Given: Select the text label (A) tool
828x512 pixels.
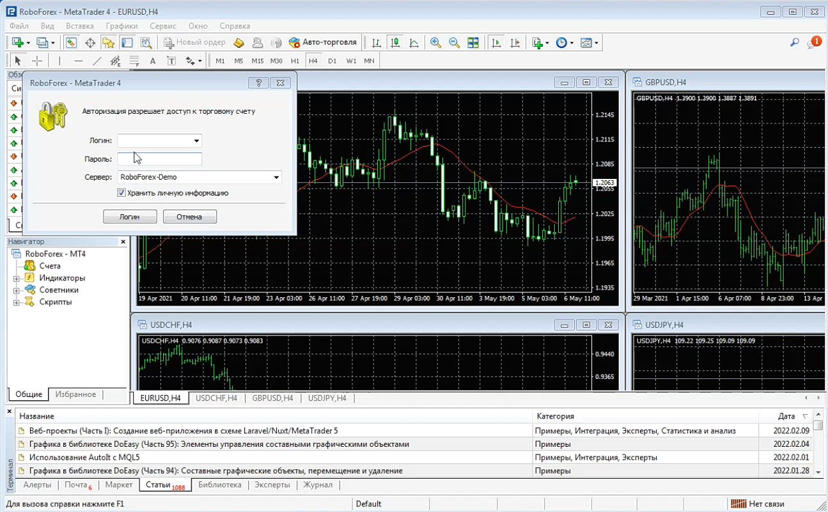Looking at the screenshot, I should (x=152, y=61).
